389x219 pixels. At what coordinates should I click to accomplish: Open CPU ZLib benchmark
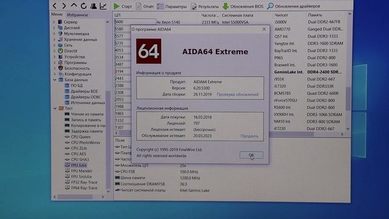point(79,148)
